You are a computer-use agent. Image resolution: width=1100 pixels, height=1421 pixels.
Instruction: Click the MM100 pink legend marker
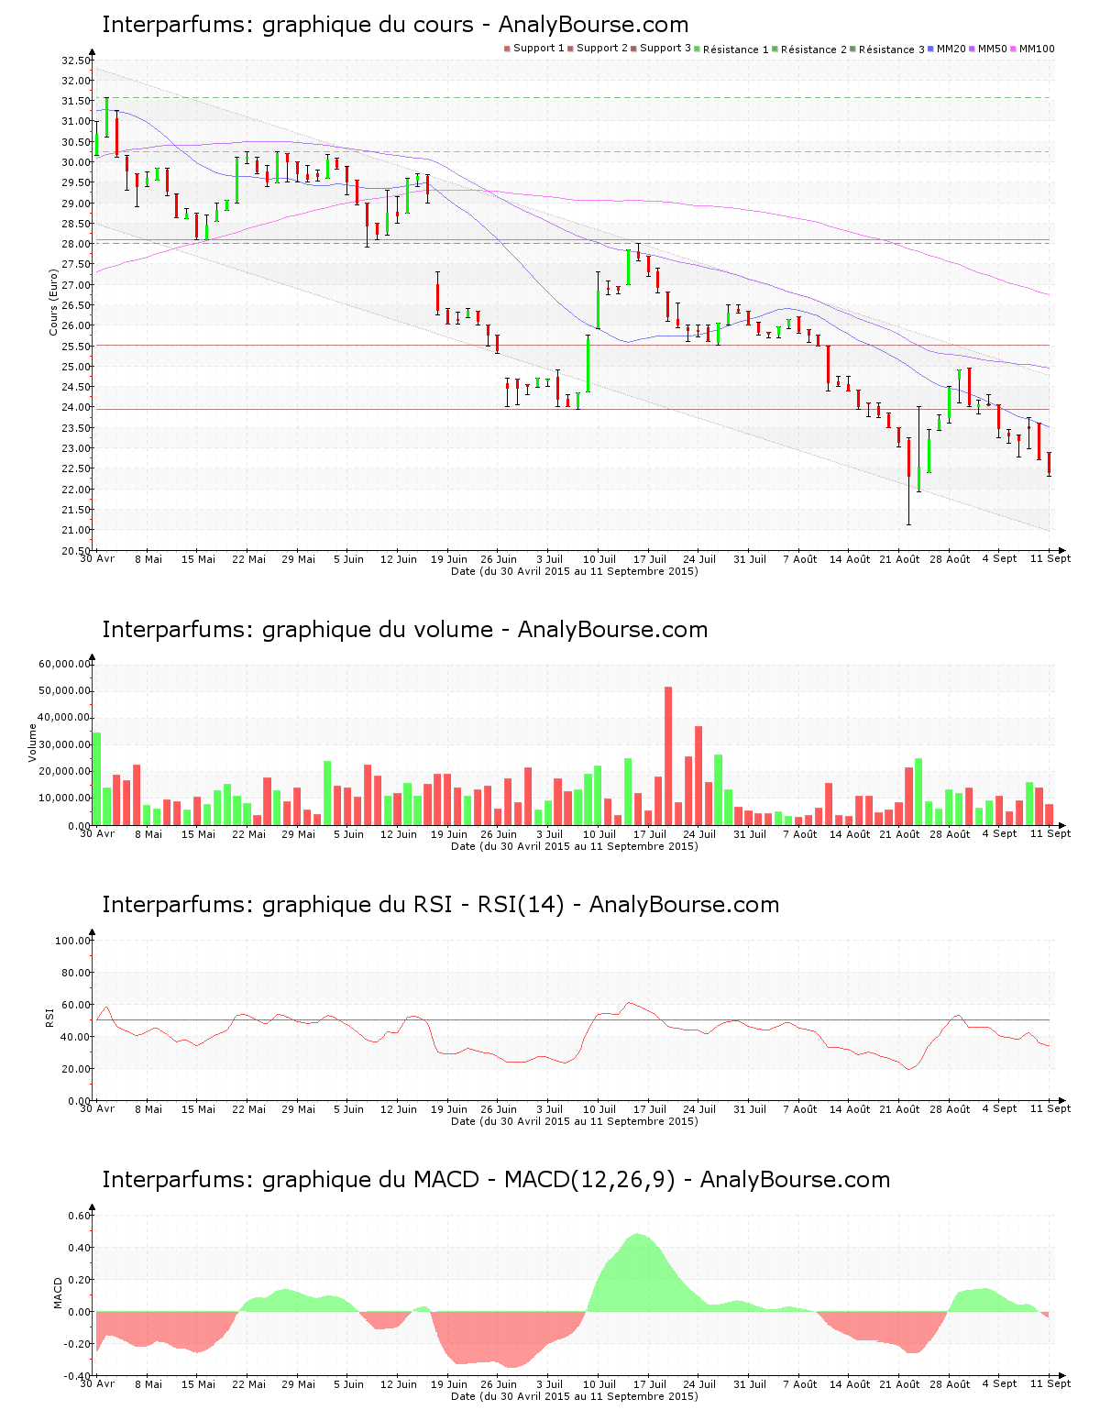pos(1014,49)
